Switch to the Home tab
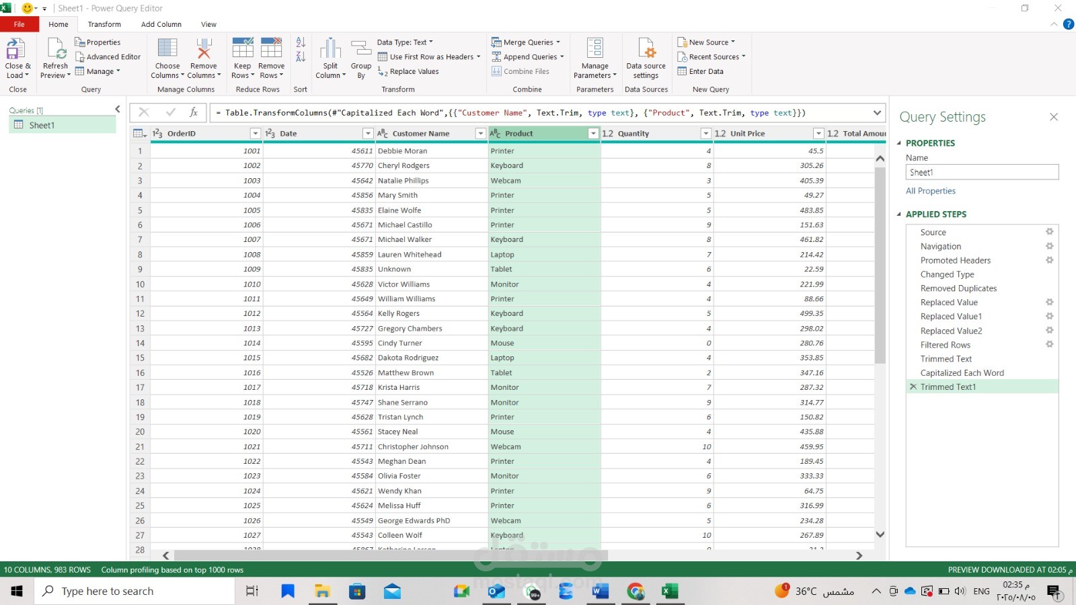The image size is (1076, 605). tap(59, 24)
